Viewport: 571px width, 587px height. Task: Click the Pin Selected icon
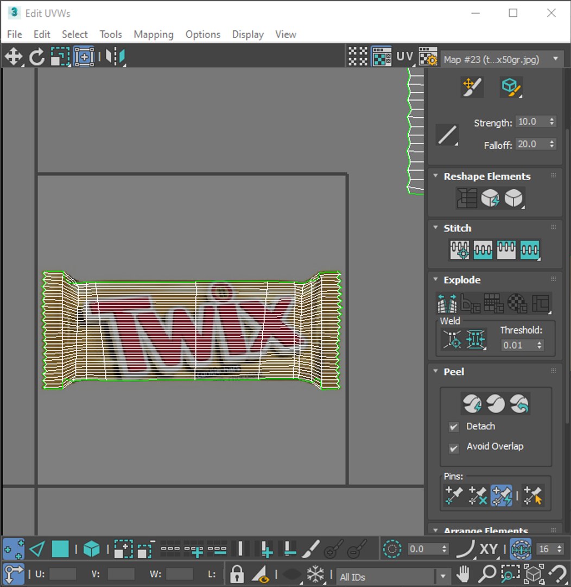click(x=454, y=495)
